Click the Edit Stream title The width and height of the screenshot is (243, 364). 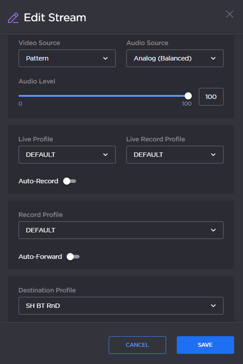tap(55, 18)
